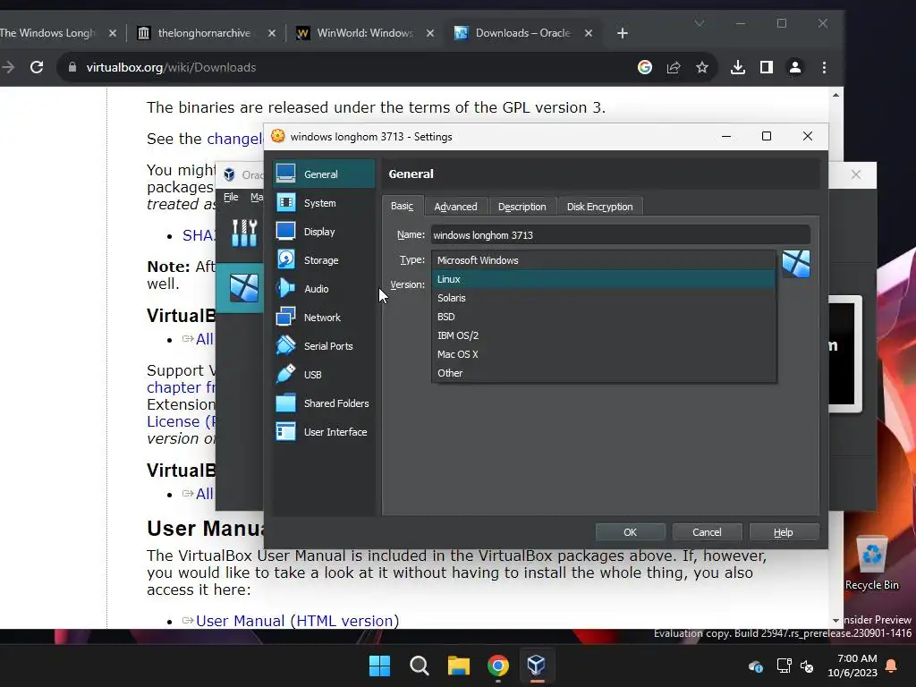This screenshot has height=687, width=916.
Task: Select Solaris in the Type dropdown list
Action: 604,298
